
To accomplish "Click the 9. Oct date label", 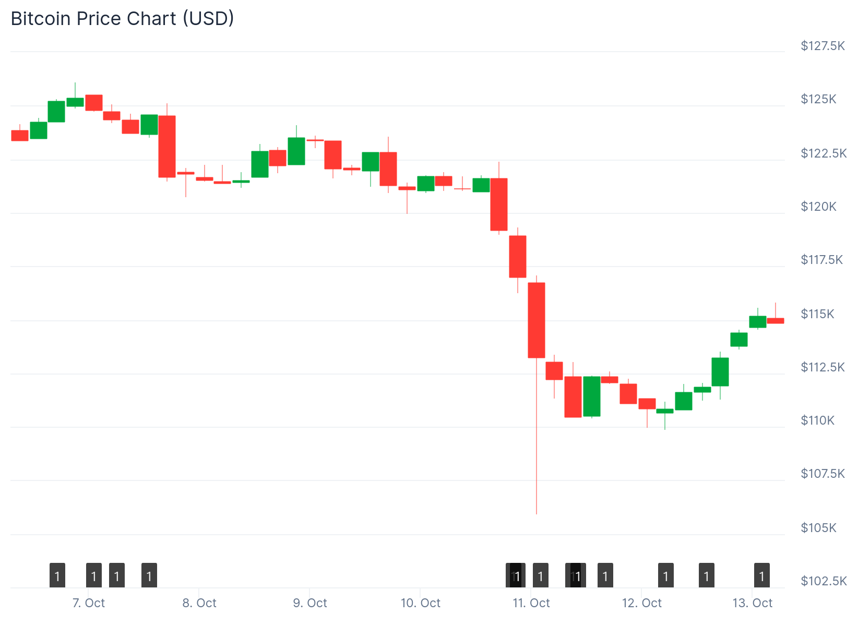I will coord(310,603).
